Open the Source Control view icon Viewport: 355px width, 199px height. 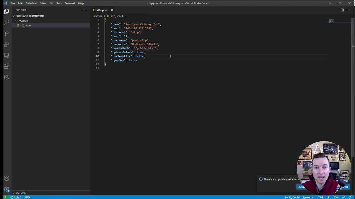(x=6, y=33)
